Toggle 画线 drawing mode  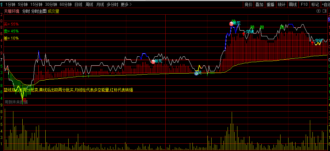(x=293, y=4)
